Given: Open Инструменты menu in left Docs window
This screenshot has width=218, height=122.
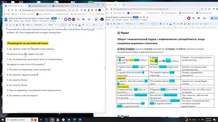Looking at the screenshot, I should click(x=44, y=21).
